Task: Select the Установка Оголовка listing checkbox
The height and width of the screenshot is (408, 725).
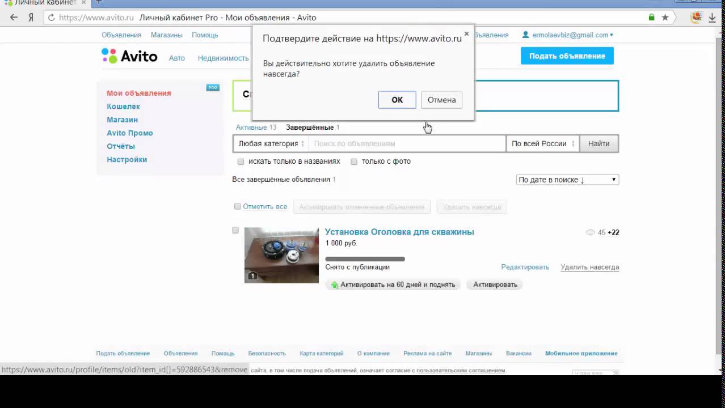Action: coord(235,230)
